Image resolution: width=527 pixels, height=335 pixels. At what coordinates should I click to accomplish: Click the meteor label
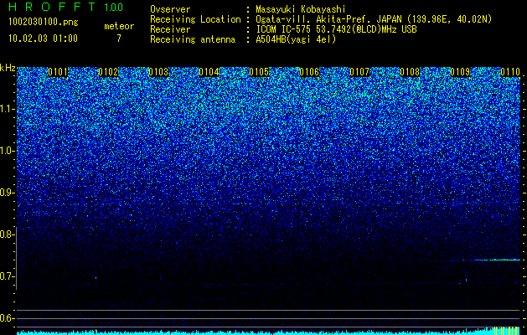(119, 26)
